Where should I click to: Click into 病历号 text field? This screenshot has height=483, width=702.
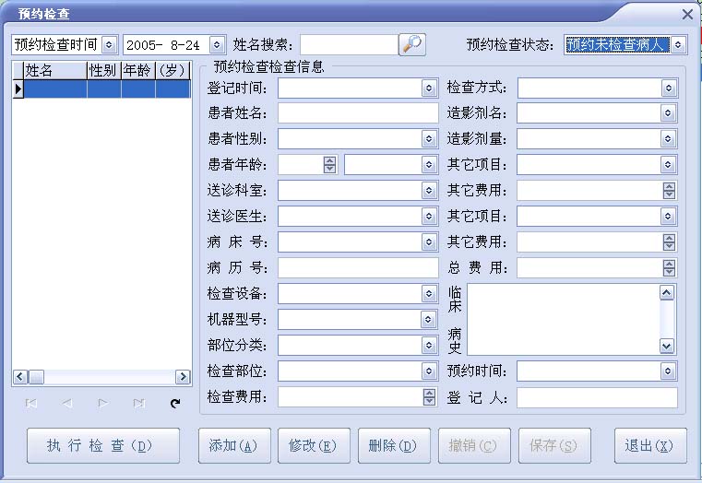pyautogui.click(x=358, y=268)
